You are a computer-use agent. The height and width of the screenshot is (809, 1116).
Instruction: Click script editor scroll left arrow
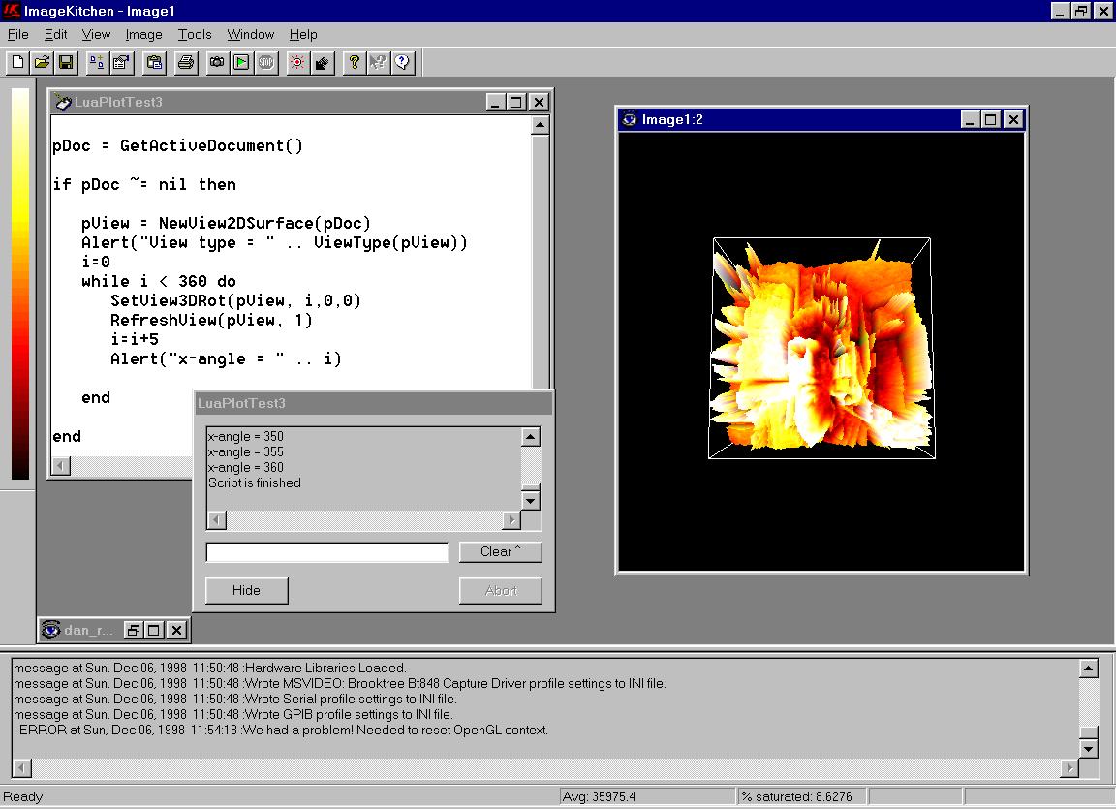[61, 465]
